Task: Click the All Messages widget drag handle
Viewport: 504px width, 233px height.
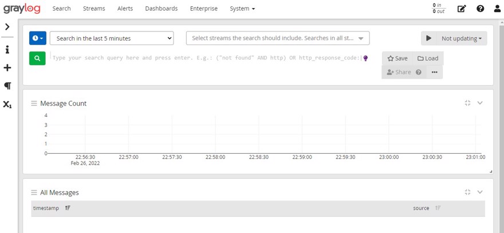Action: [34, 192]
